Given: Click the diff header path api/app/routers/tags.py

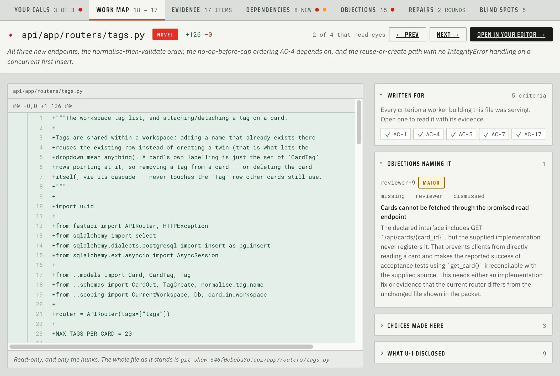Looking at the screenshot, I should click(48, 91).
